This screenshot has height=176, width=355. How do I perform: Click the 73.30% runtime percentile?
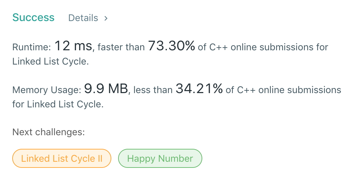pos(171,46)
